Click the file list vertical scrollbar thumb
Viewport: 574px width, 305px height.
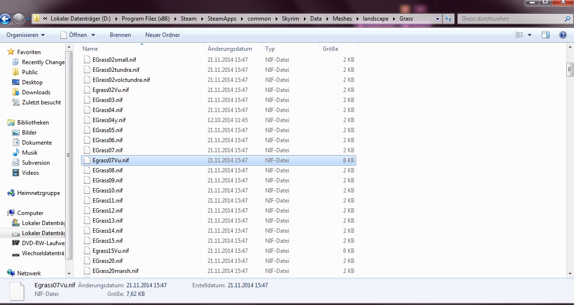(570, 69)
